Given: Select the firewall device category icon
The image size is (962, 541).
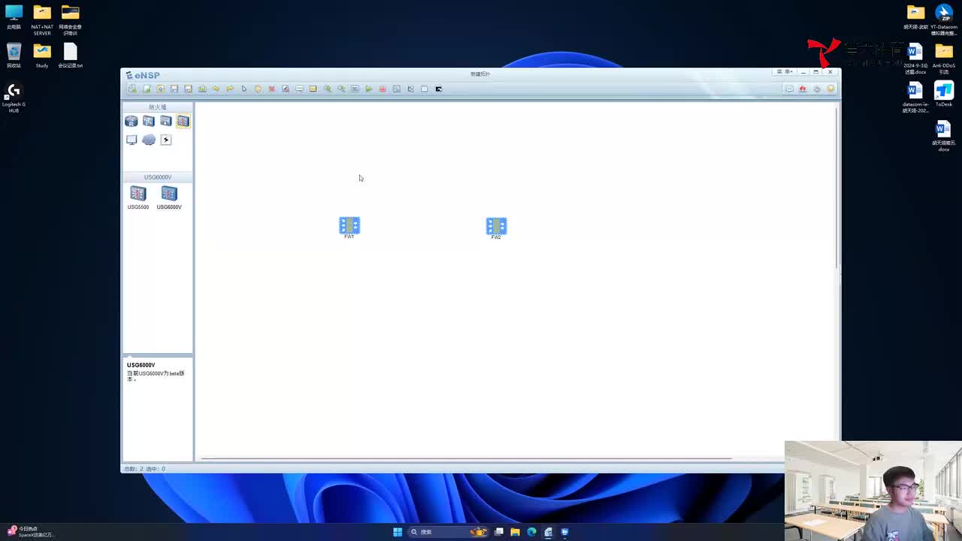Looking at the screenshot, I should 183,121.
